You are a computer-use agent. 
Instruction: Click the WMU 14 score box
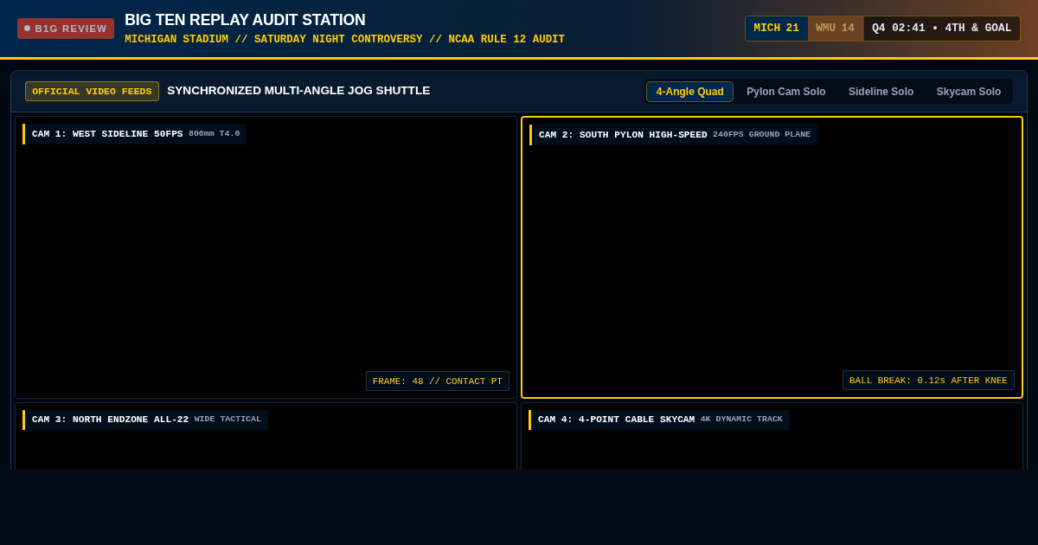click(x=836, y=29)
